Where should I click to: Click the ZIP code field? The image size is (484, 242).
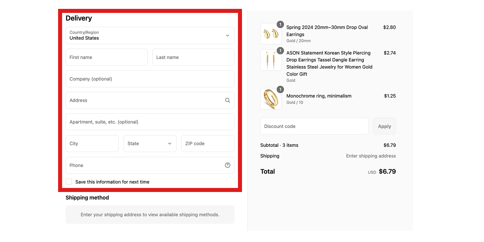click(x=208, y=144)
